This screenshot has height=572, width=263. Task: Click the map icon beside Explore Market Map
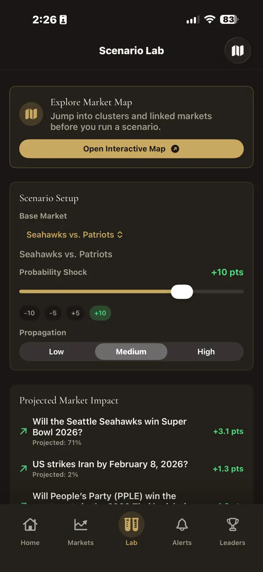31,114
